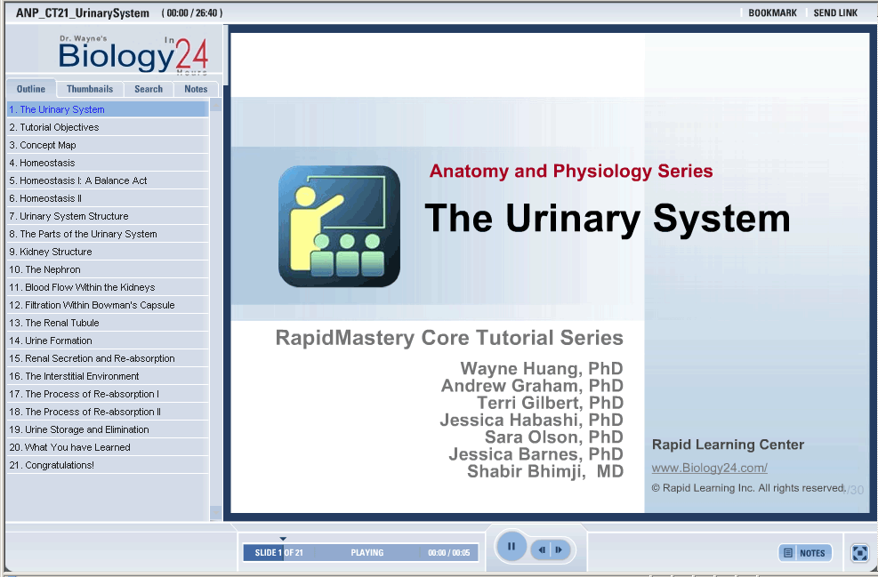This screenshot has width=878, height=577.
Task: Open the Notes button in bottom bar
Action: (805, 553)
